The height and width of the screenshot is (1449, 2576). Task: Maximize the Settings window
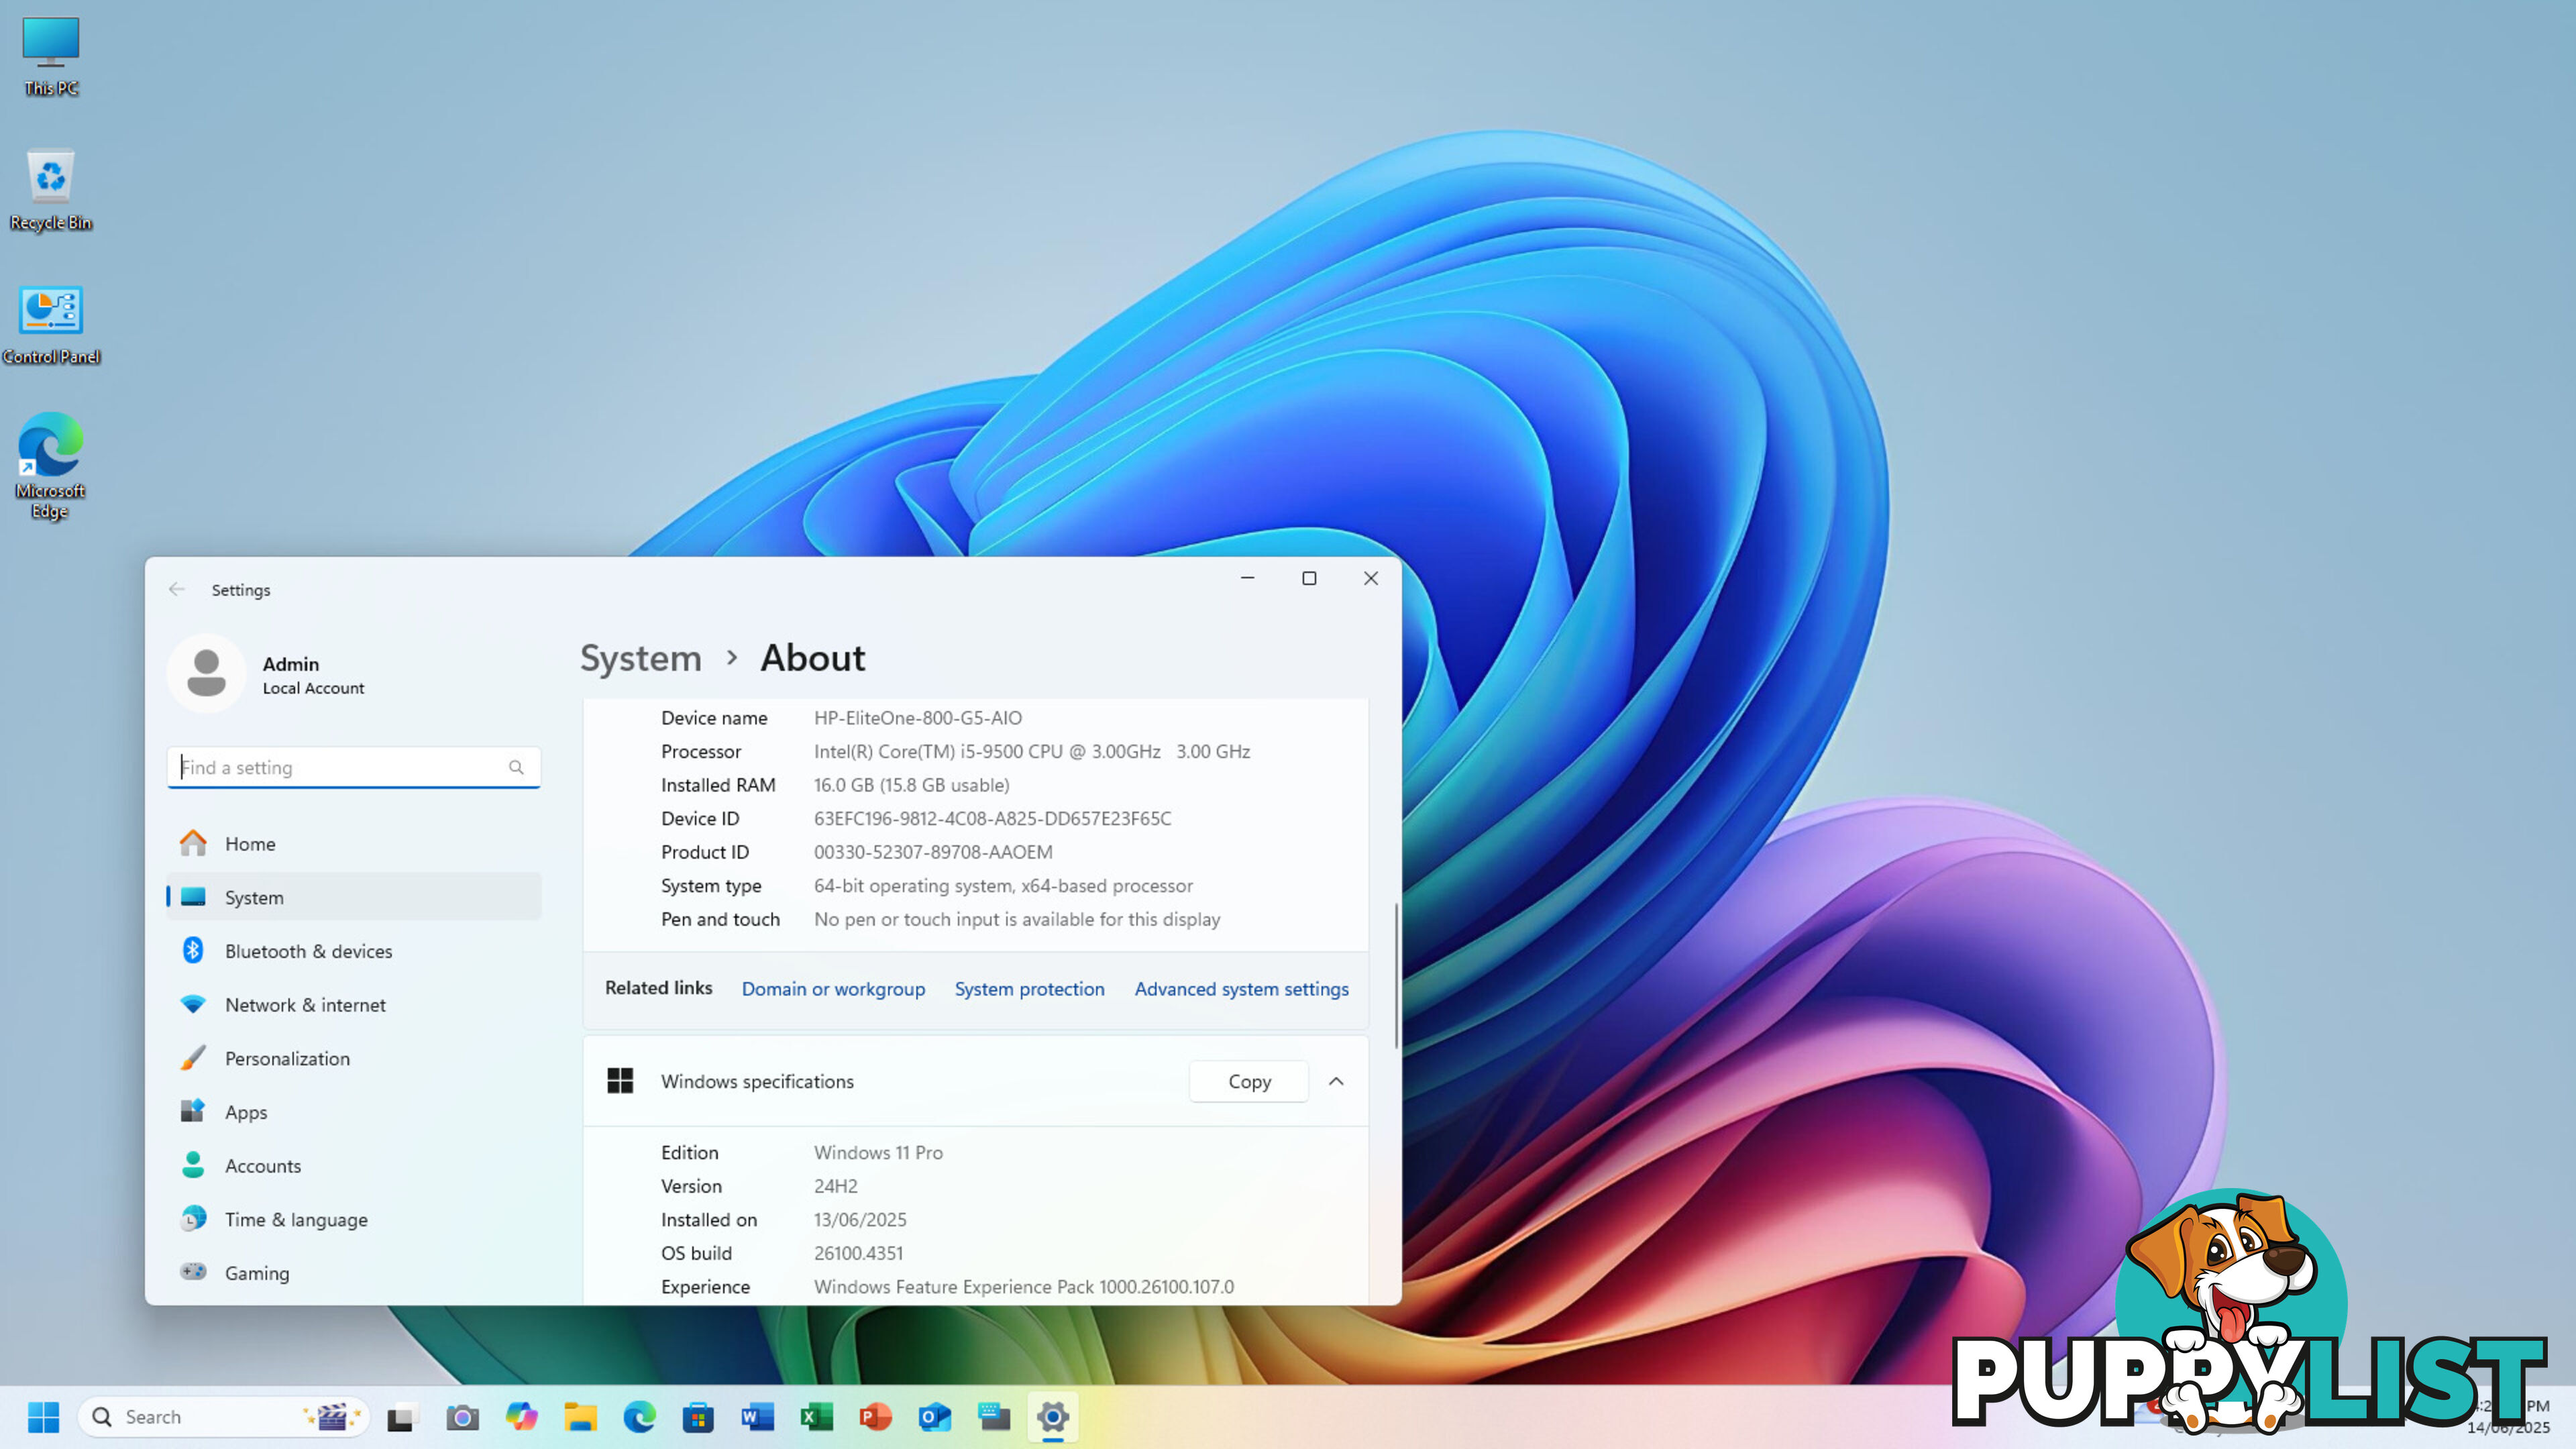(1309, 578)
